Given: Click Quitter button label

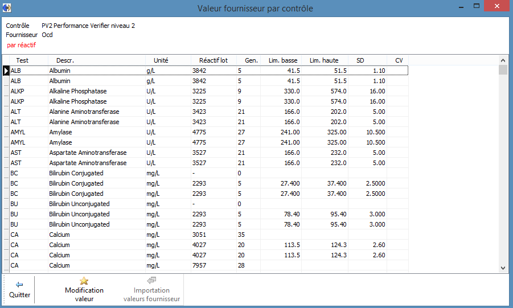Looking at the screenshot, I should click(x=19, y=294).
